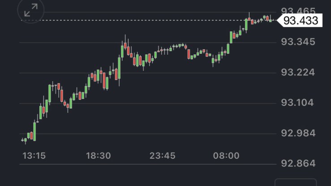
Task: Select the most recent candlestick at right edge
Action: [x=271, y=20]
